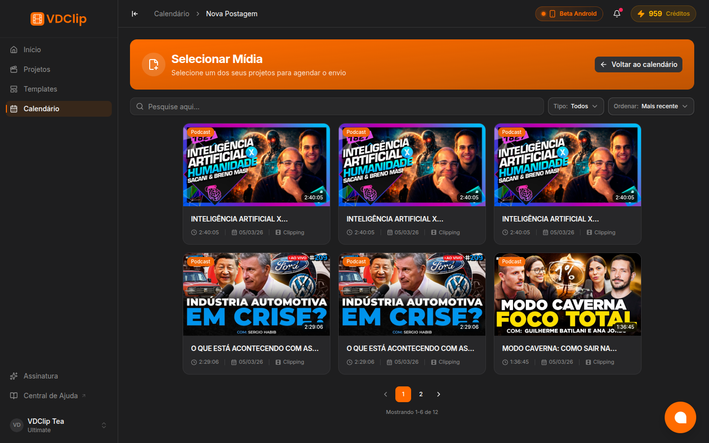Click the Central de Ajuda book icon
Screen dimensions: 709x443
(x=14, y=396)
